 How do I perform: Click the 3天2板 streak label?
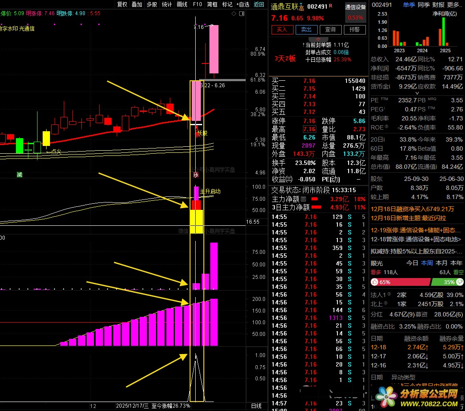coord(285,59)
